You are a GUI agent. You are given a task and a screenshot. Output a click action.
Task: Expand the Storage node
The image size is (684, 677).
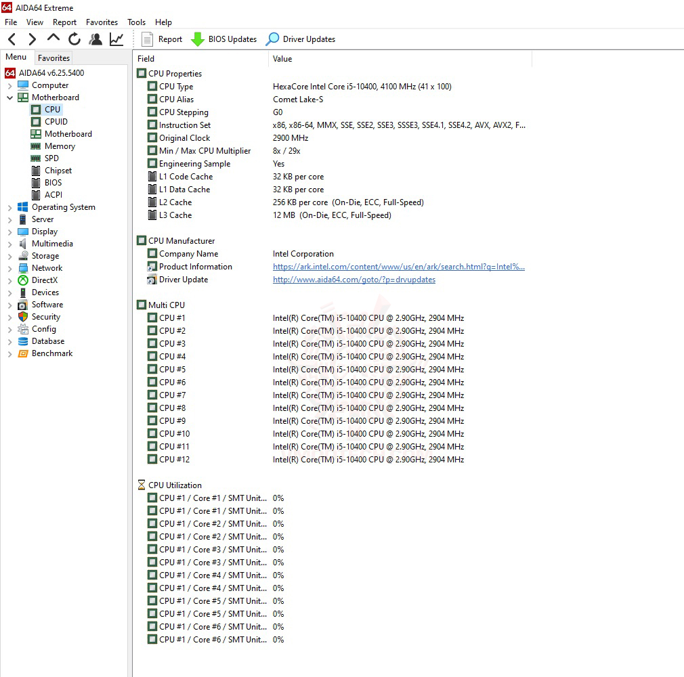pos(9,257)
